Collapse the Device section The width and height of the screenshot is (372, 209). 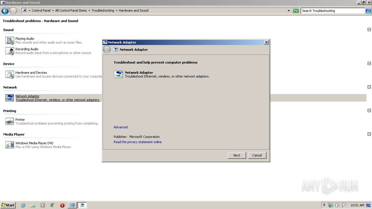tap(369, 64)
